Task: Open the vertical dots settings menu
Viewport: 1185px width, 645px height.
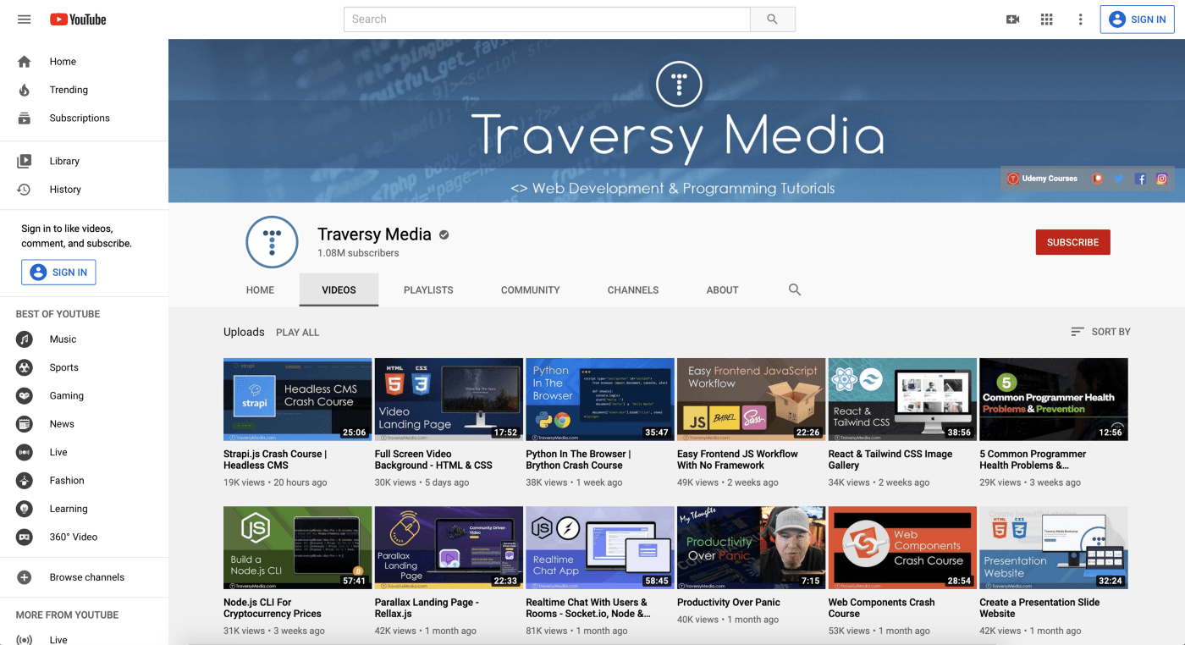Action: pos(1080,19)
